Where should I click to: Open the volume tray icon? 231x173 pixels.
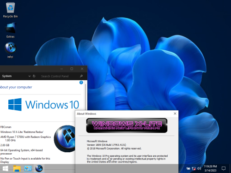(199, 168)
